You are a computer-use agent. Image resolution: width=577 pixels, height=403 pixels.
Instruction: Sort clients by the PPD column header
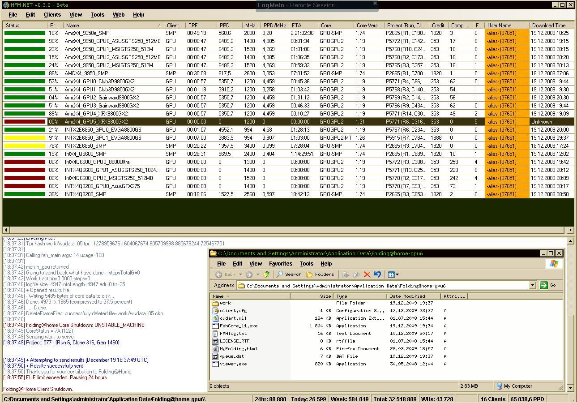tap(230, 26)
